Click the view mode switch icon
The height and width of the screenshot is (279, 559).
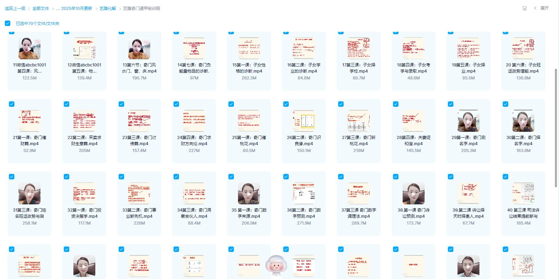click(x=524, y=8)
